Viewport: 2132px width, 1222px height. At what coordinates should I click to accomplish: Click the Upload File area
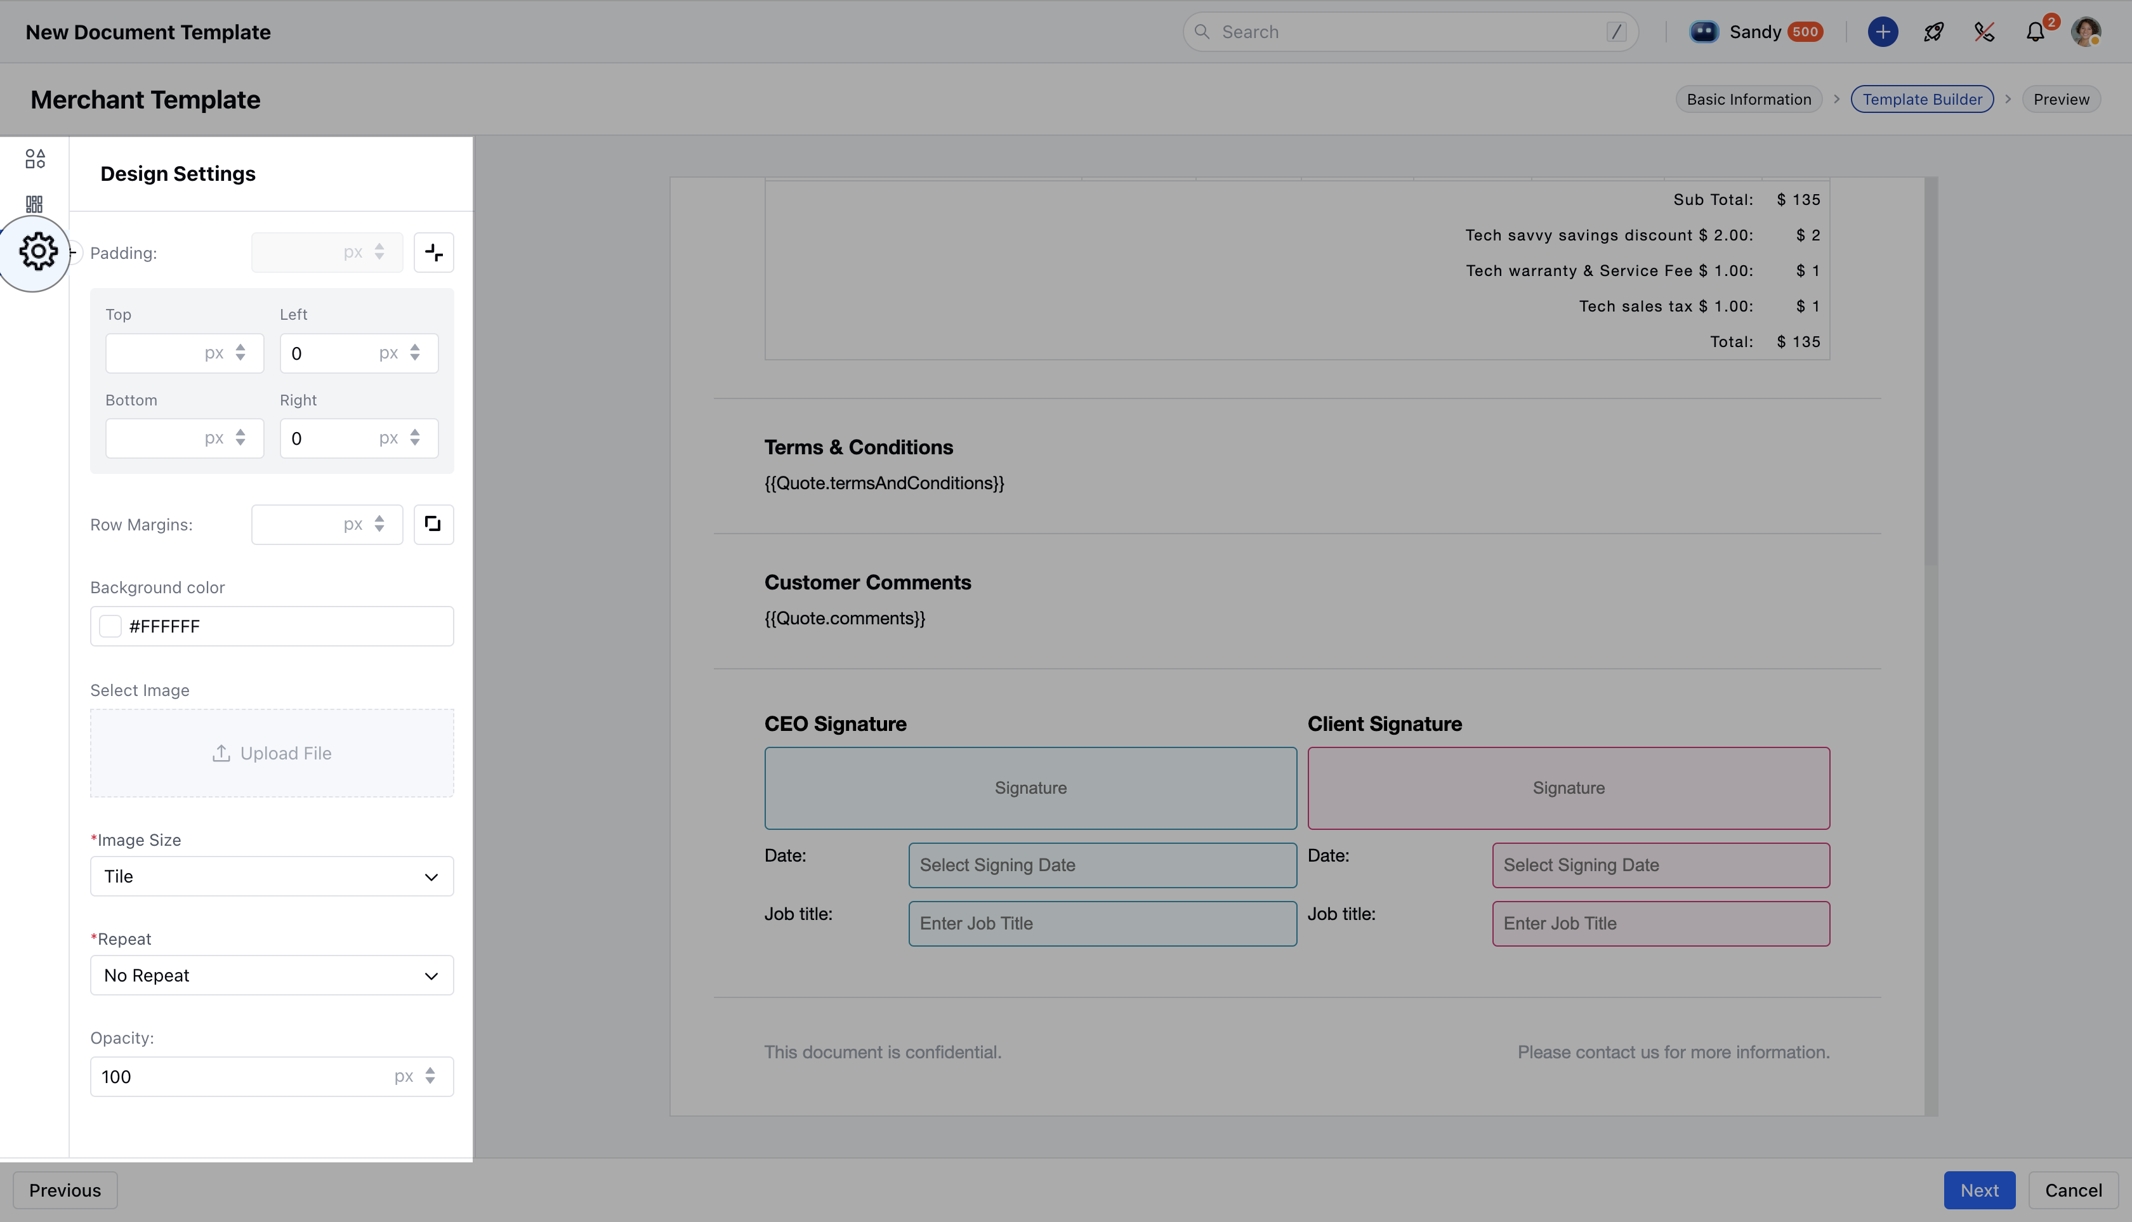[272, 753]
